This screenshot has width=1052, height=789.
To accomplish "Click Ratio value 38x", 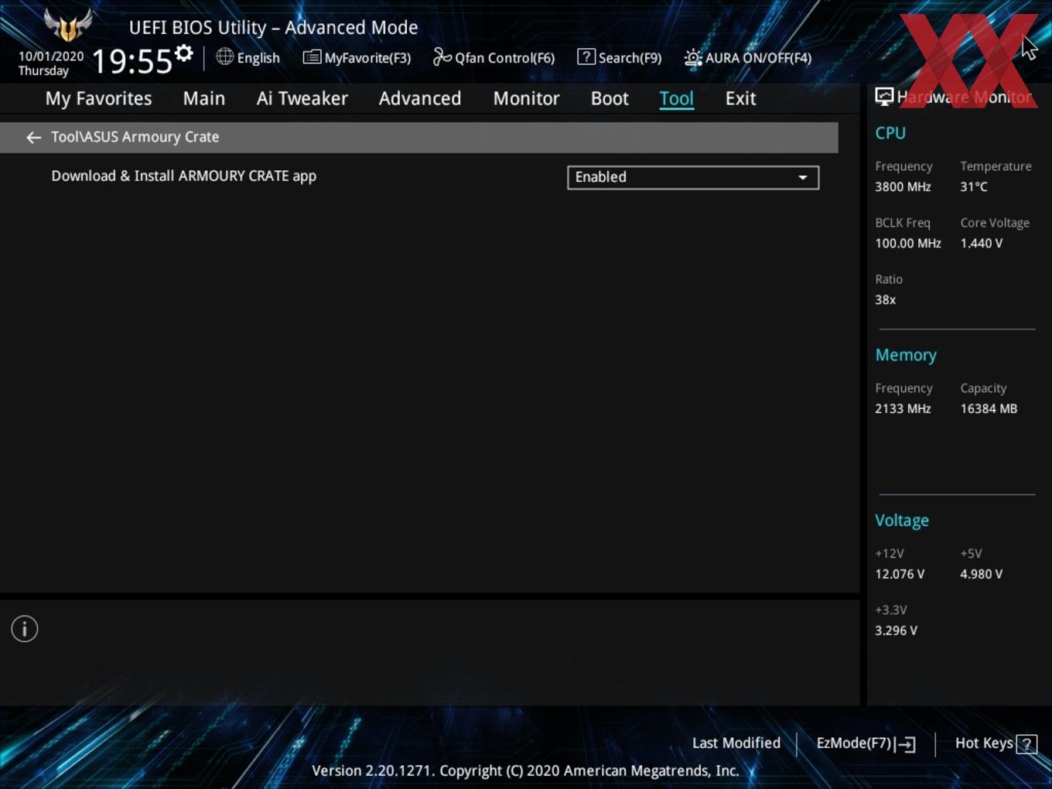I will point(886,299).
